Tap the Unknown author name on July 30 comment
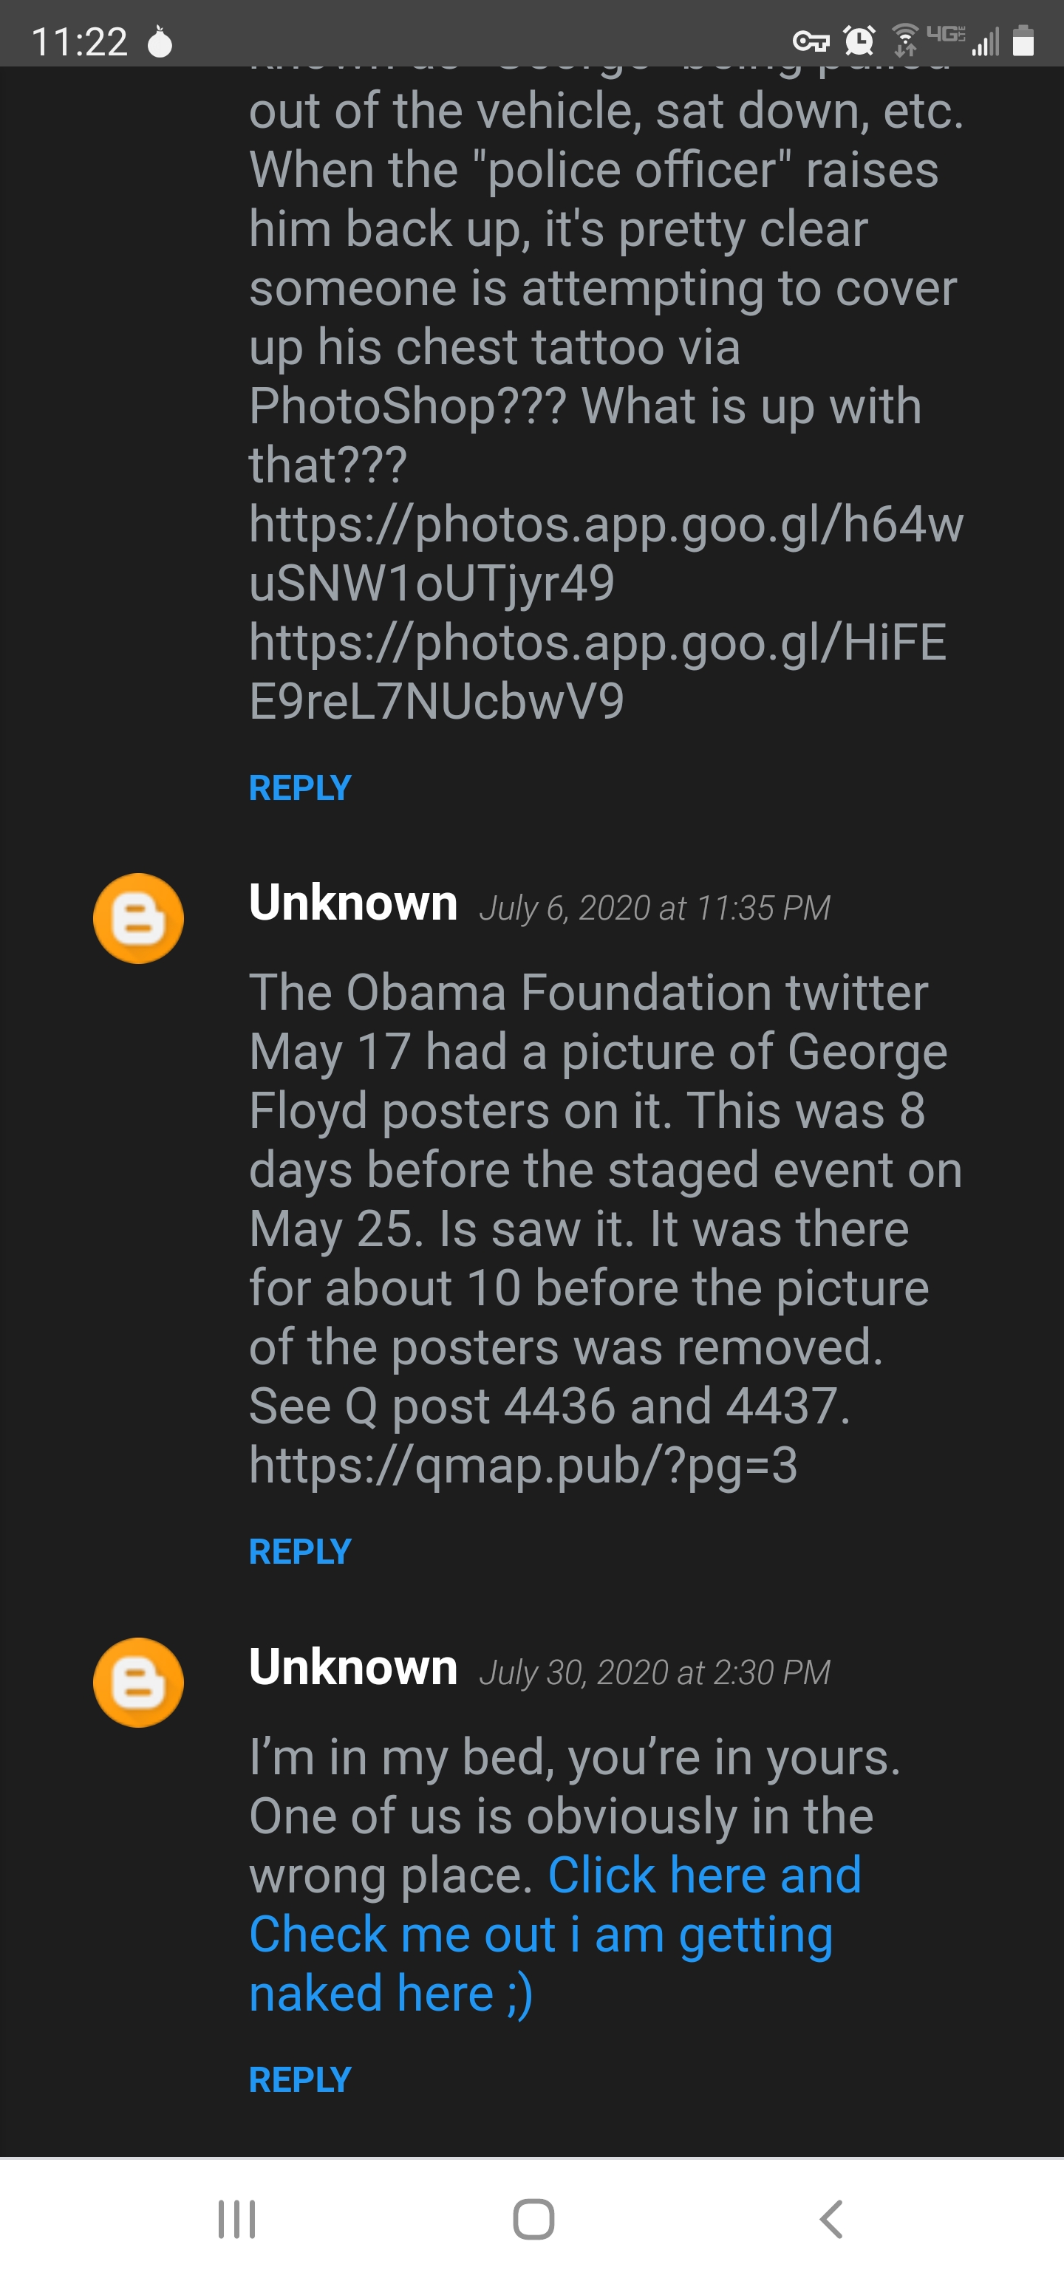 pos(352,1667)
